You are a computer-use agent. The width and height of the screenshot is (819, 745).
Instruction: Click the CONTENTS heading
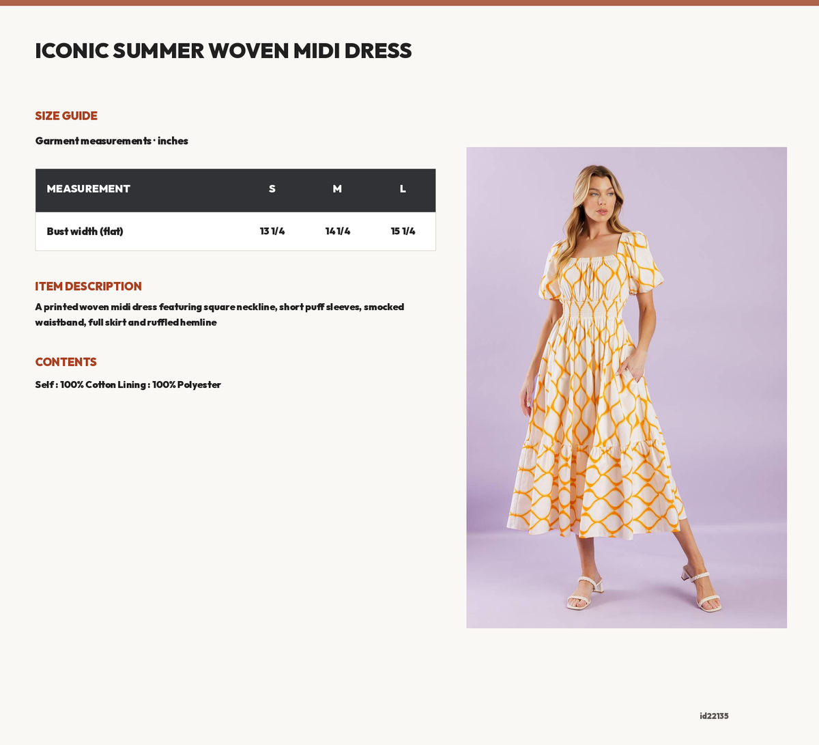point(66,363)
